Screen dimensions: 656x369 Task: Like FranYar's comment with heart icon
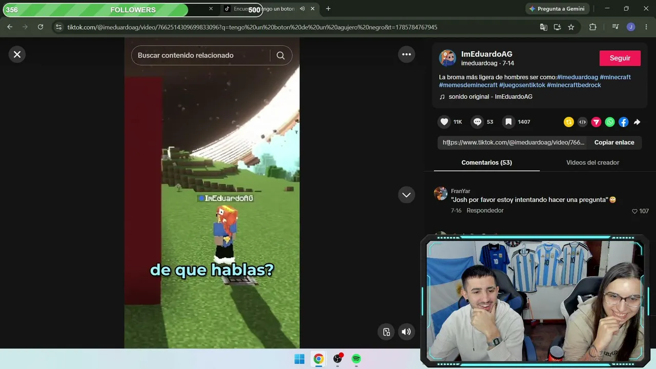(x=634, y=211)
